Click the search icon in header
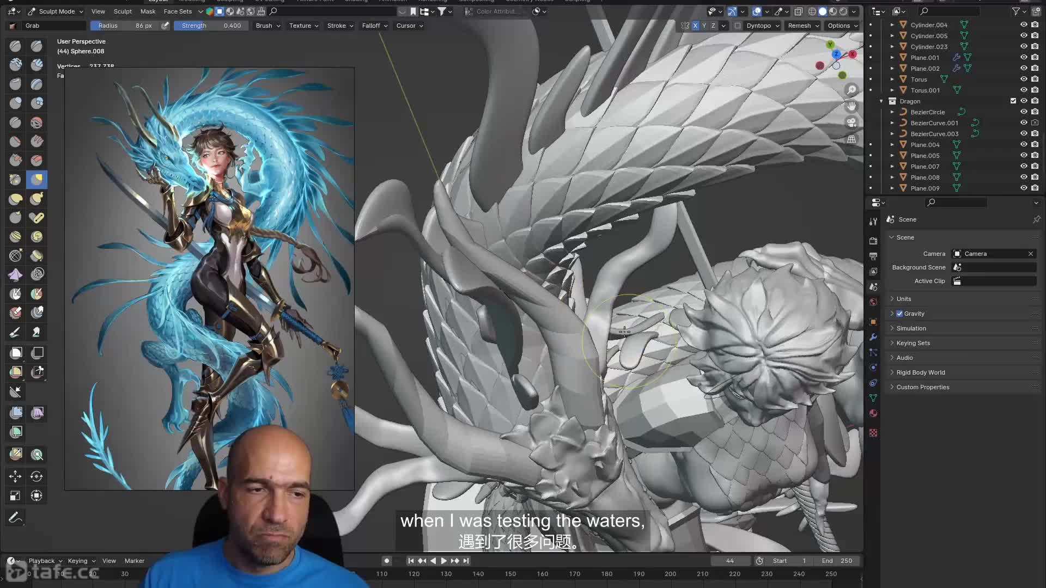The width and height of the screenshot is (1046, 588). [x=273, y=11]
